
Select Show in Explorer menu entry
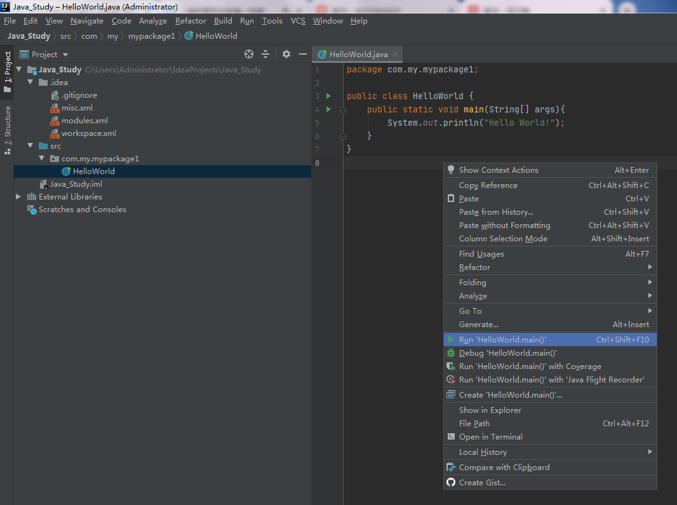tap(550, 410)
